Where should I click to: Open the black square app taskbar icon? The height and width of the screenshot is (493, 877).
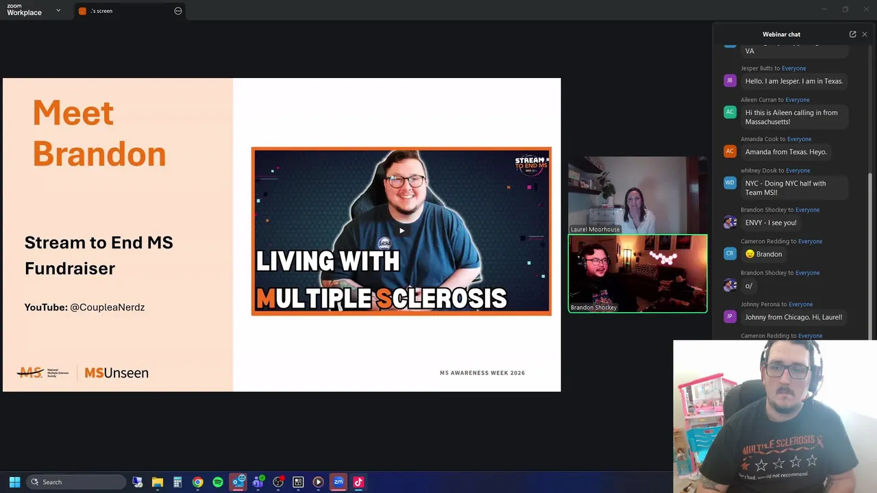point(298,482)
